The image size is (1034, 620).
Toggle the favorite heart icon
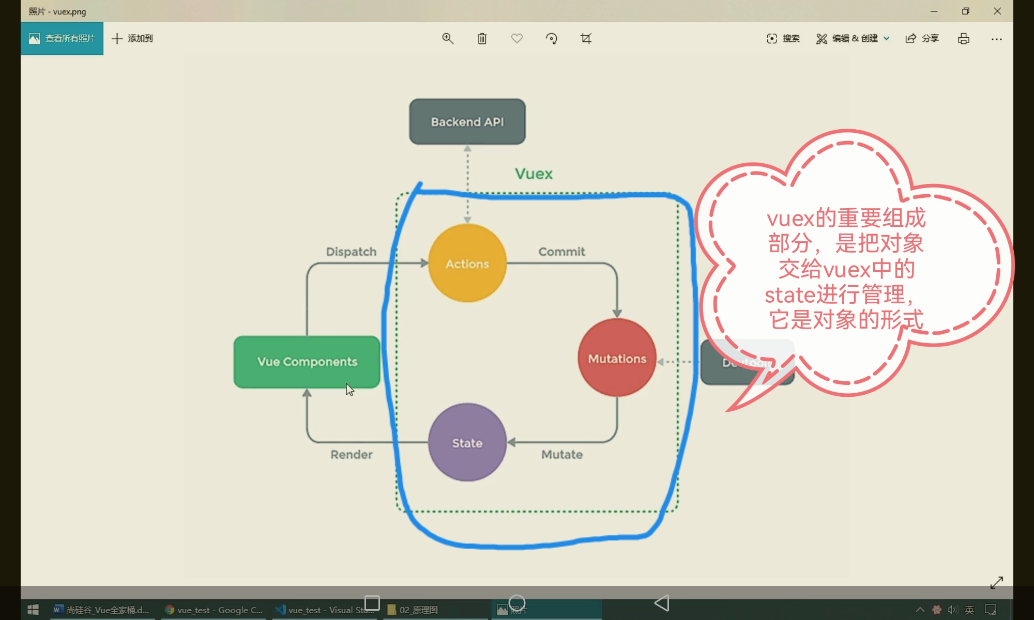(516, 39)
